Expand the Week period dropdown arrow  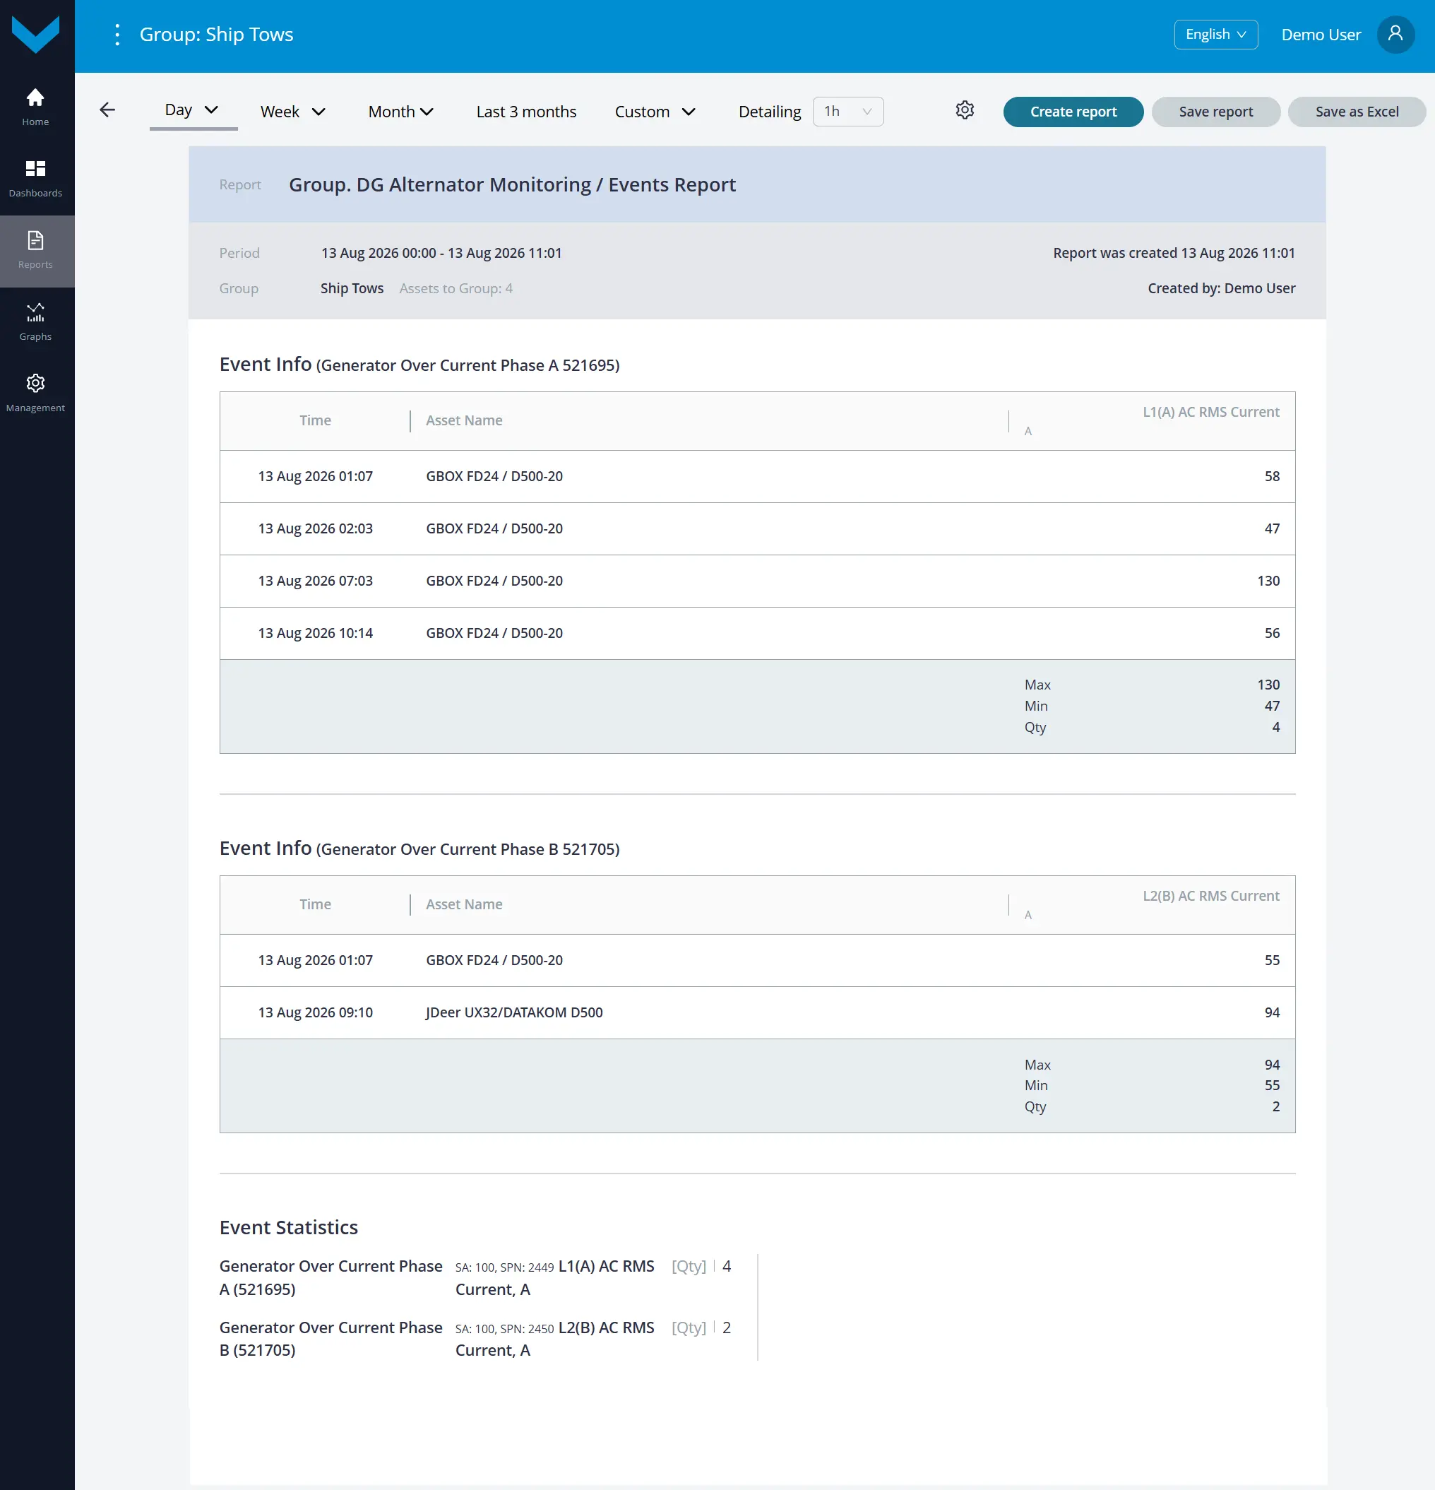(x=319, y=112)
